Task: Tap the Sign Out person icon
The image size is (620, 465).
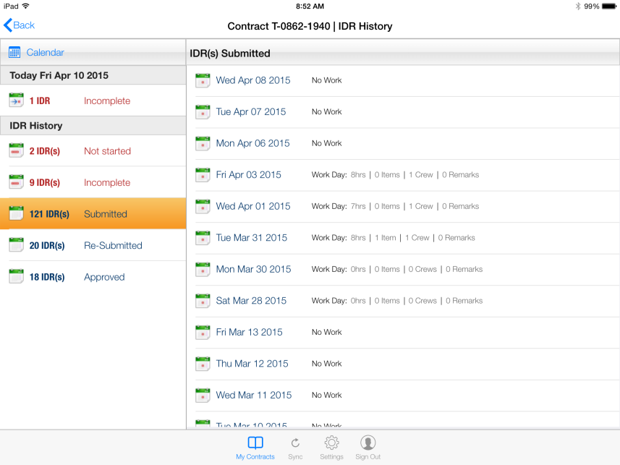Action: (368, 443)
